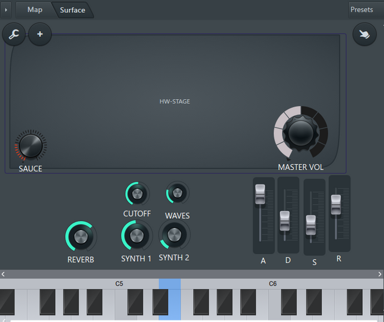Viewport: 384px width, 322px height.
Task: Open the wrench edit settings icon
Action: click(14, 34)
